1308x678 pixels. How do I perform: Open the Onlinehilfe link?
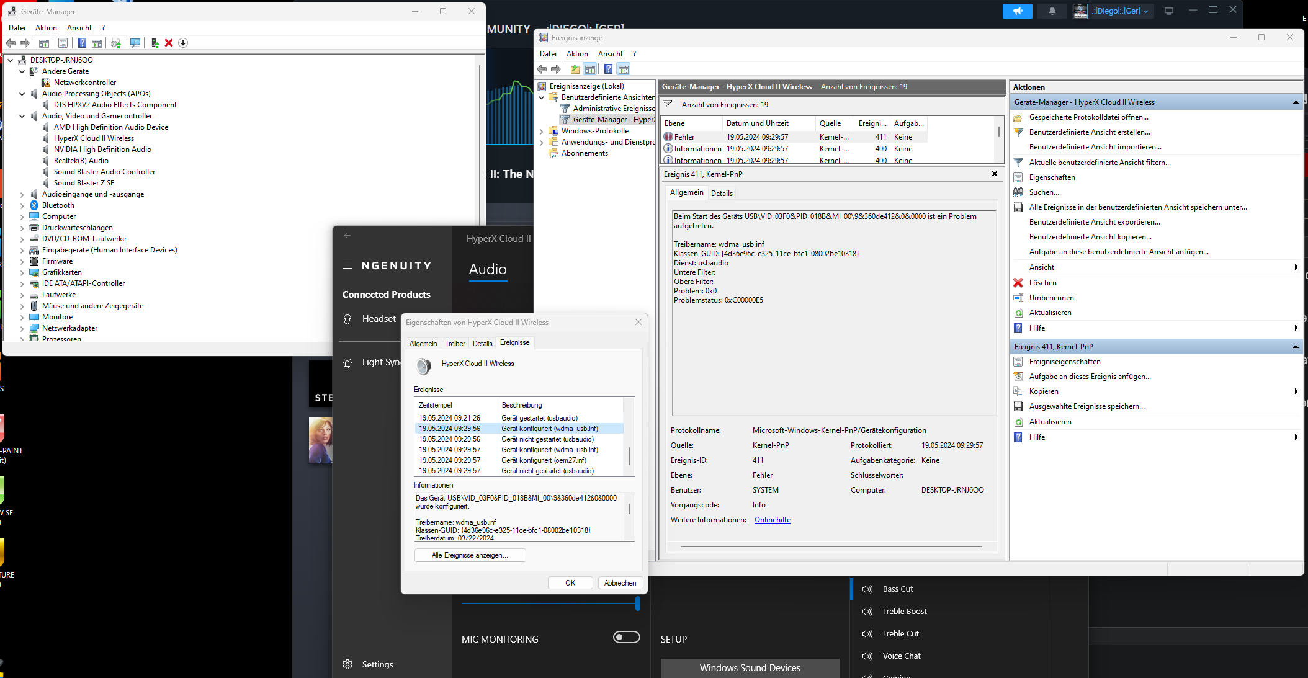point(773,520)
